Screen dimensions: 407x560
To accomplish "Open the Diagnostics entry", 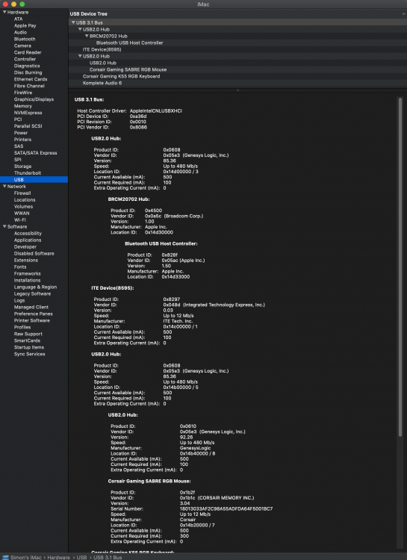I will [x=27, y=66].
